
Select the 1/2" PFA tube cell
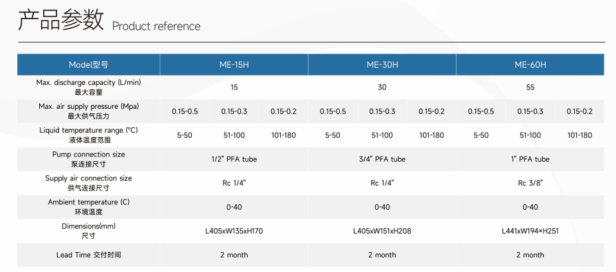coord(234,159)
